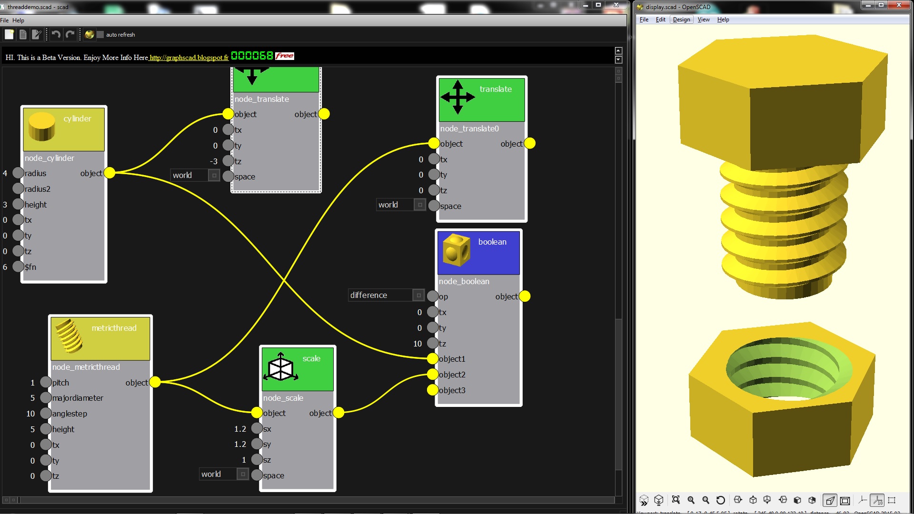Click the boolean node's object output port

click(525, 296)
